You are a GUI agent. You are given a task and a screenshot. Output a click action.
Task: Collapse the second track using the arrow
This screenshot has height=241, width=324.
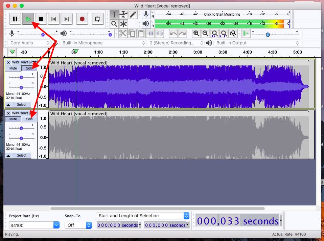pos(8,156)
